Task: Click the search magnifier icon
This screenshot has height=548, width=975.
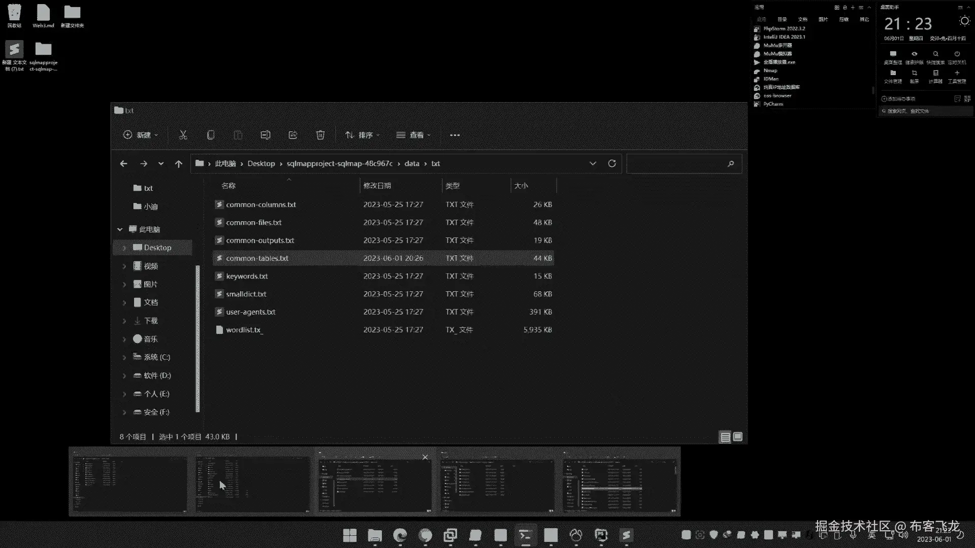Action: point(731,163)
